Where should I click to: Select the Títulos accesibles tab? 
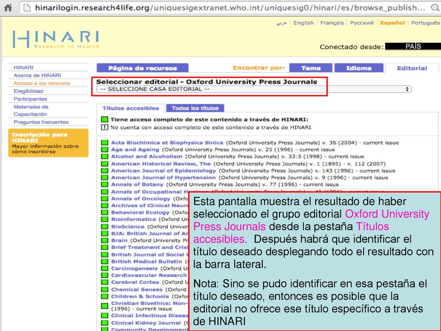130,108
